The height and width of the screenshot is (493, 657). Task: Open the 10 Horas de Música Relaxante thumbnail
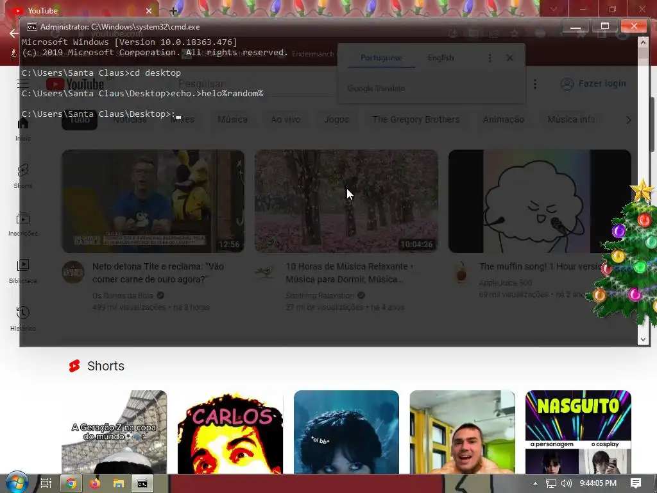point(346,201)
